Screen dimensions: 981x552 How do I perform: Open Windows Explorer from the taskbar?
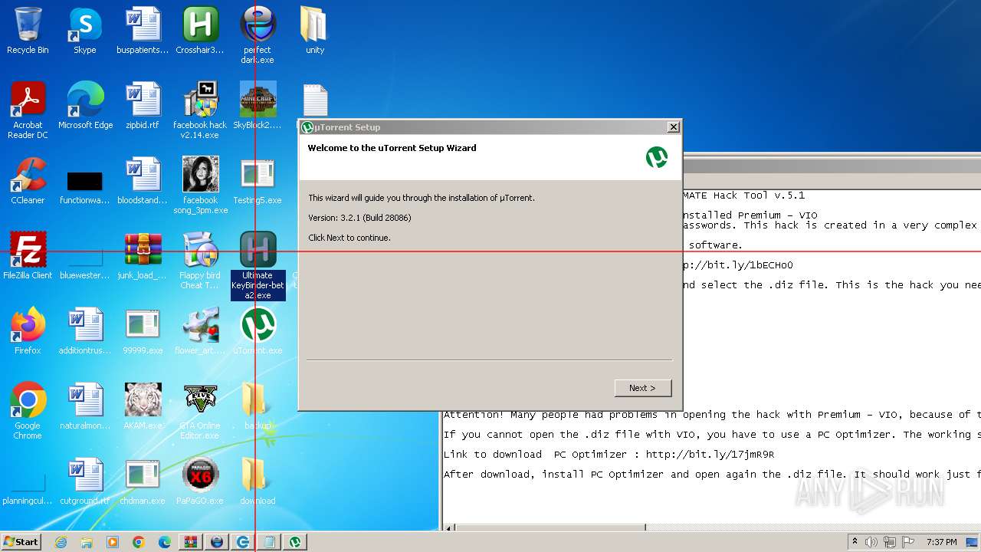(87, 542)
